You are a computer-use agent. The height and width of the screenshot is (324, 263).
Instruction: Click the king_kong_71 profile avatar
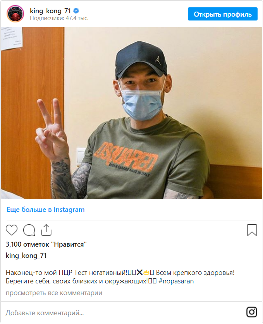click(x=15, y=14)
